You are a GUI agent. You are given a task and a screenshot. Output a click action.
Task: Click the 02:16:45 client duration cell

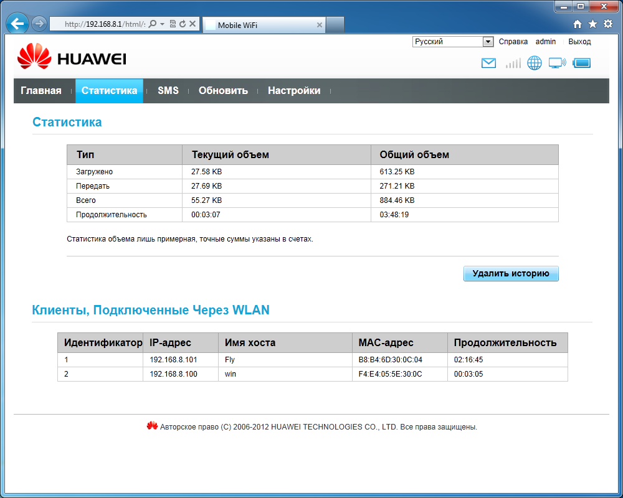(507, 360)
